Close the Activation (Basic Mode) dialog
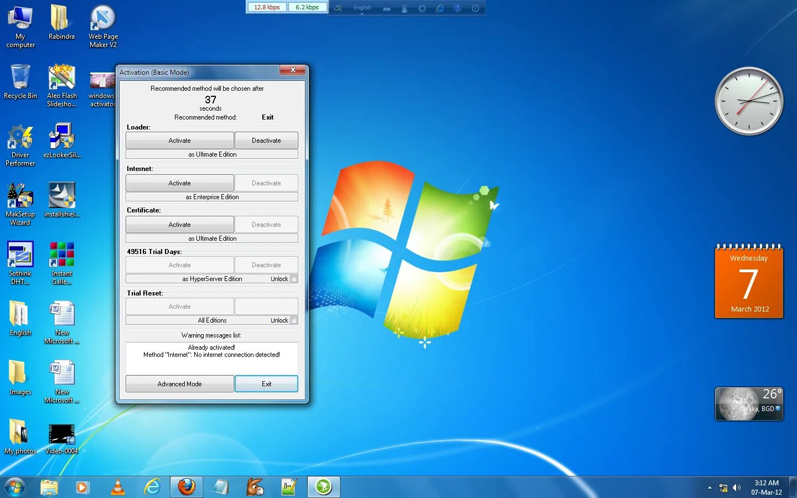The height and width of the screenshot is (498, 797). (x=293, y=70)
